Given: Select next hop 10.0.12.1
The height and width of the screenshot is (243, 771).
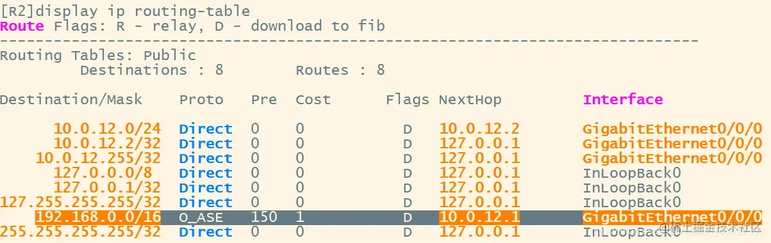Looking at the screenshot, I should (x=479, y=217).
